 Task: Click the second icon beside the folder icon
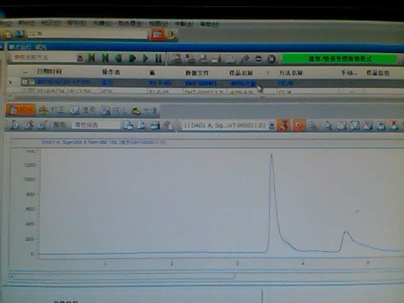click(x=20, y=33)
